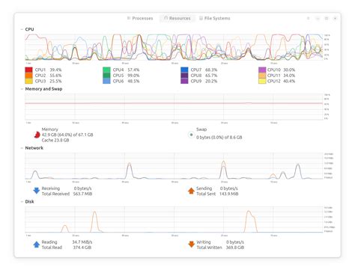Image resolution: width=355 pixels, height=273 pixels.
Task: Click the Total Sent value 143.9 MiB
Action: pos(229,194)
